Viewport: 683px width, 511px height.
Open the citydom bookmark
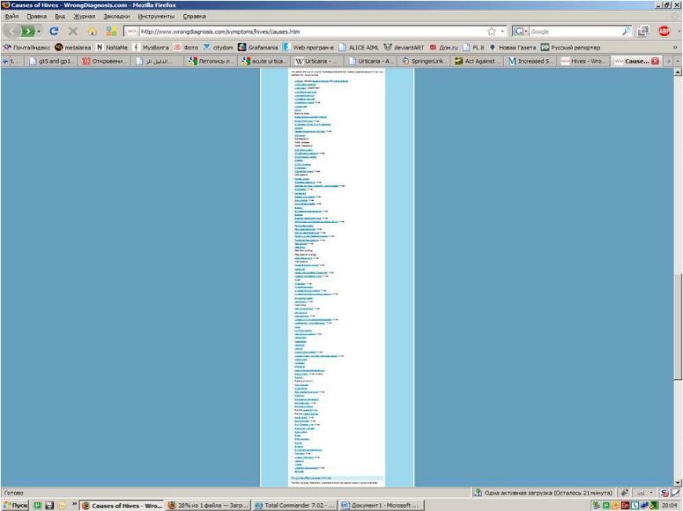[x=218, y=47]
